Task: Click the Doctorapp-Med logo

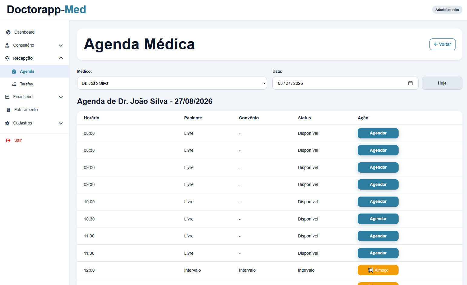Action: [46, 10]
